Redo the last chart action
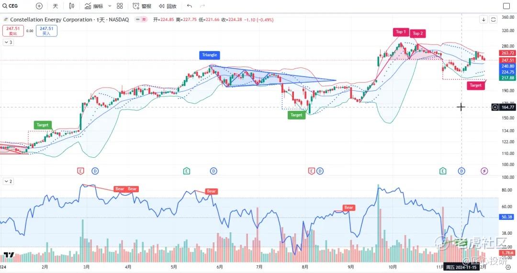The image size is (517, 273). [x=202, y=6]
